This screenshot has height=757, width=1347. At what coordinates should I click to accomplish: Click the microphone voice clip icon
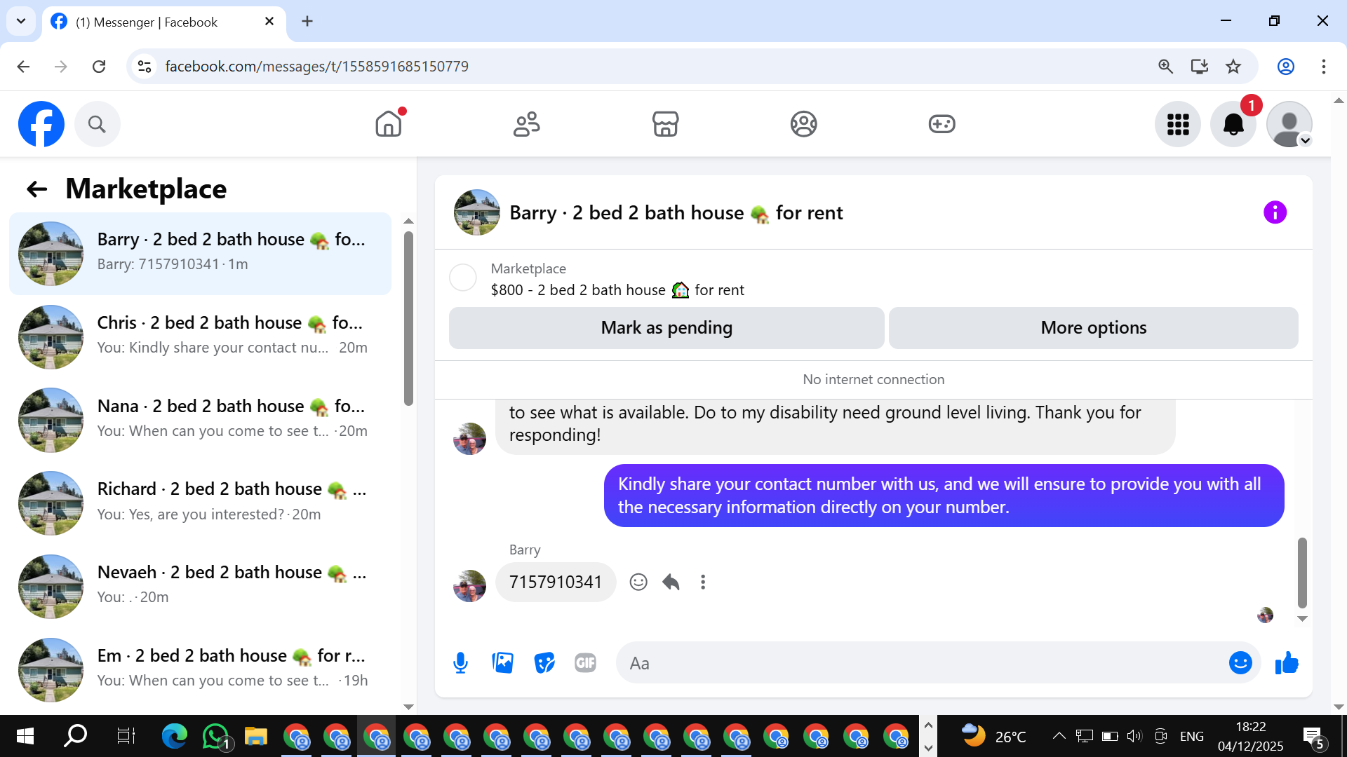(460, 662)
